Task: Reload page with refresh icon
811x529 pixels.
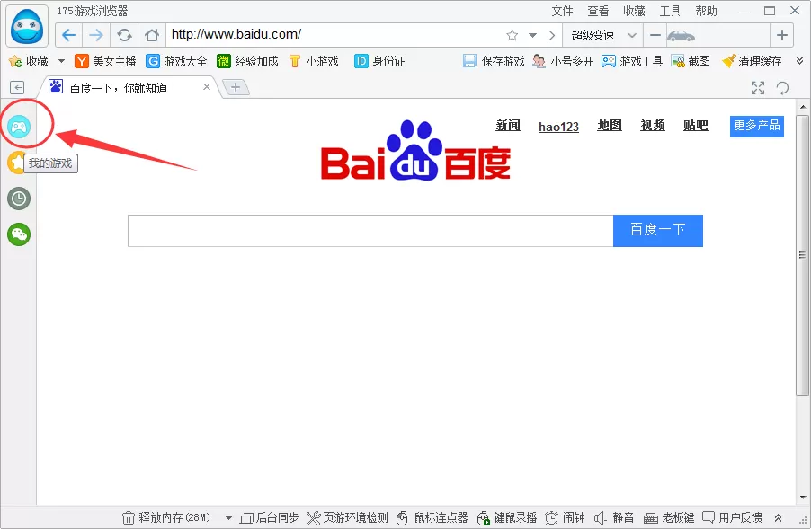Action: [x=124, y=35]
